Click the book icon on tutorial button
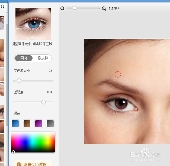Viewport: 170px width, 166px height. tap(19, 164)
